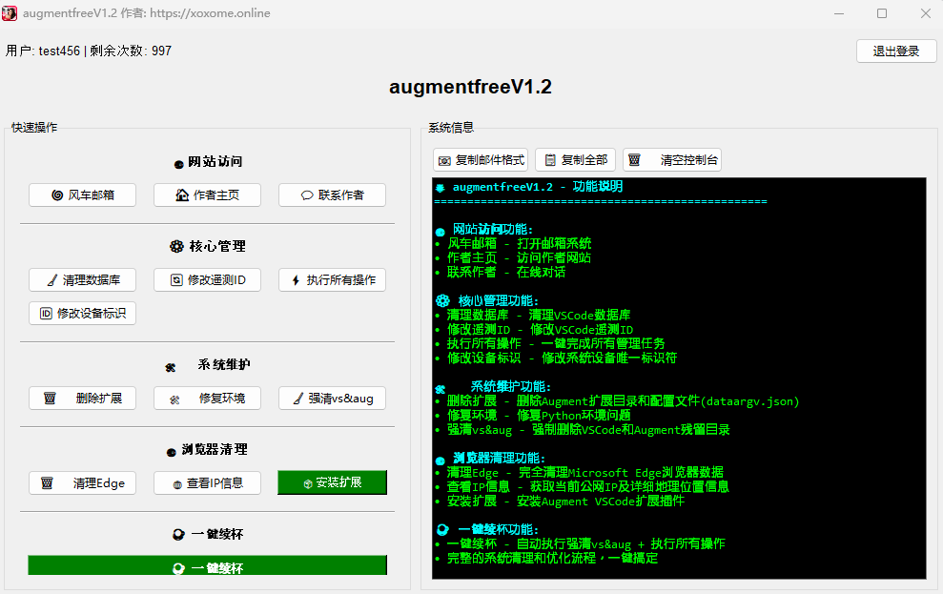Screen dimensions: 943x594
Task: Click the '核心管理' section heading
Action: point(217,247)
